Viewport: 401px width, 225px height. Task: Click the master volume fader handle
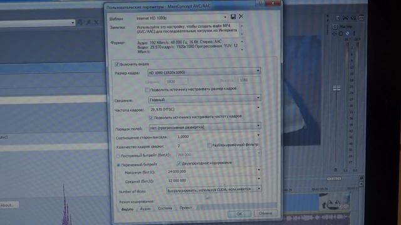[336, 88]
